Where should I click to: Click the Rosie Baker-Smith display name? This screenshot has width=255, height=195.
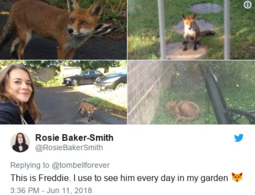(x=74, y=138)
